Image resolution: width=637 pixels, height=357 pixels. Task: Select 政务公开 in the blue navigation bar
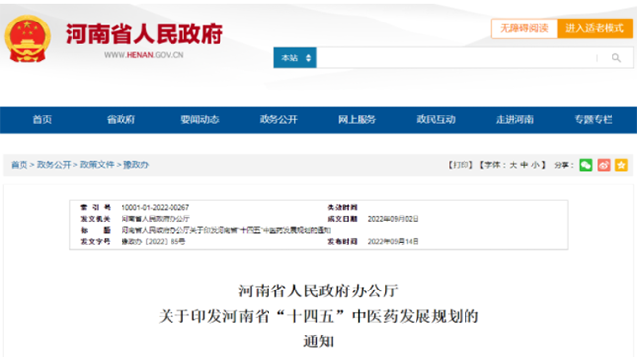pyautogui.click(x=278, y=119)
